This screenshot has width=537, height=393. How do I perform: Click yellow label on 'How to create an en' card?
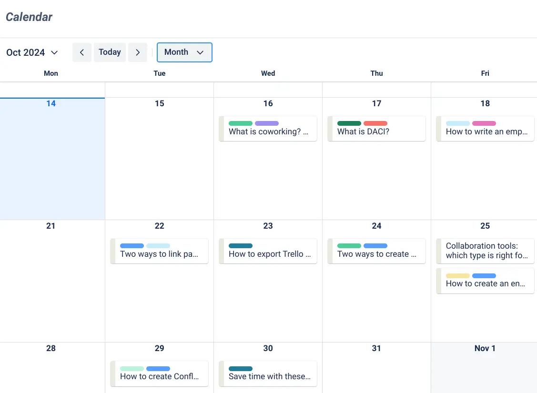pyautogui.click(x=457, y=276)
